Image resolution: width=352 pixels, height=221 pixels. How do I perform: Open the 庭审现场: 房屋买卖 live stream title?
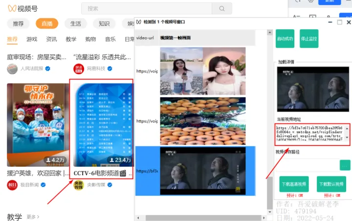point(37,57)
